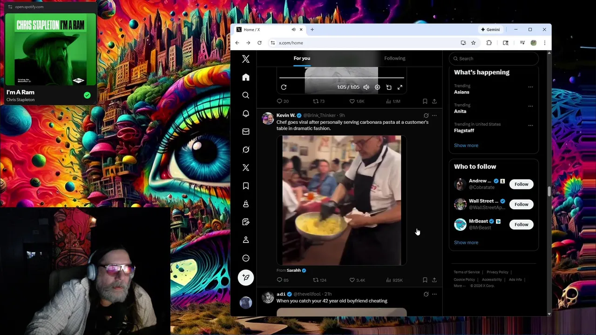
Task: Bookmark Kevin W. carbonara post
Action: click(425, 280)
